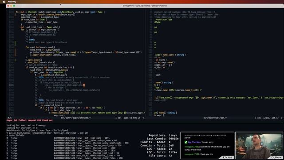Click backtrace frame 'Checker_match_expr + 736'
This screenshot has width=284, height=160.
click(99, 145)
